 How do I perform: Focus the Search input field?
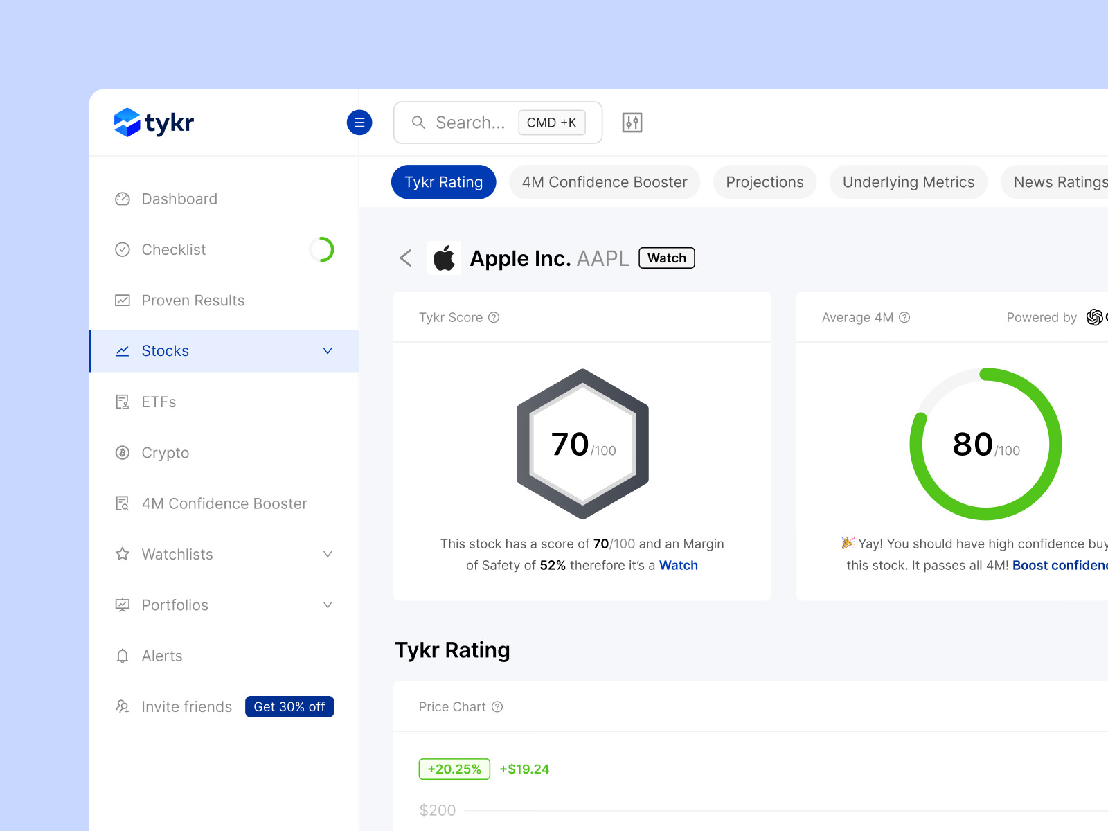tap(498, 123)
